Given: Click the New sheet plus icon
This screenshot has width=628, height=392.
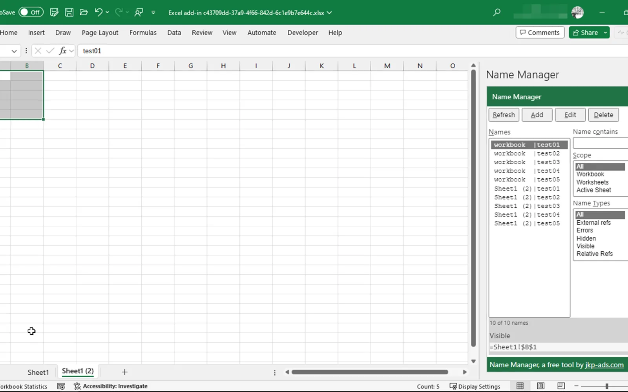Looking at the screenshot, I should pyautogui.click(x=124, y=372).
